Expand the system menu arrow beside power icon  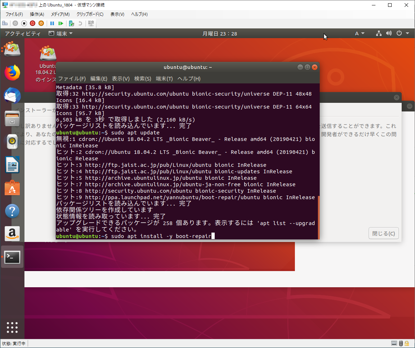click(407, 33)
